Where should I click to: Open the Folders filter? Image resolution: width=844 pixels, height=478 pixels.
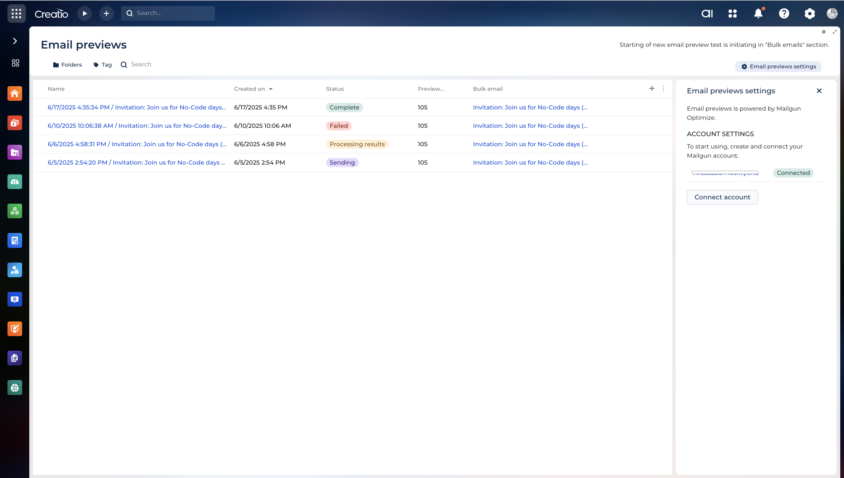coord(67,65)
